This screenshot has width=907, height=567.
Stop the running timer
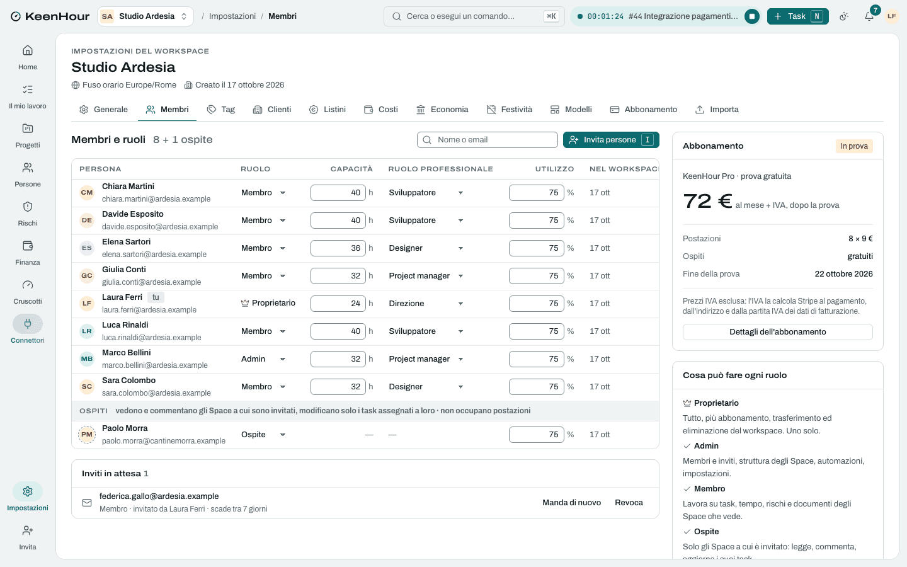tap(751, 16)
